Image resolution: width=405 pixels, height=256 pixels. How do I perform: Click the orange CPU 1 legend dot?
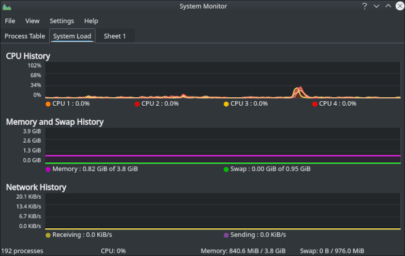(48, 104)
